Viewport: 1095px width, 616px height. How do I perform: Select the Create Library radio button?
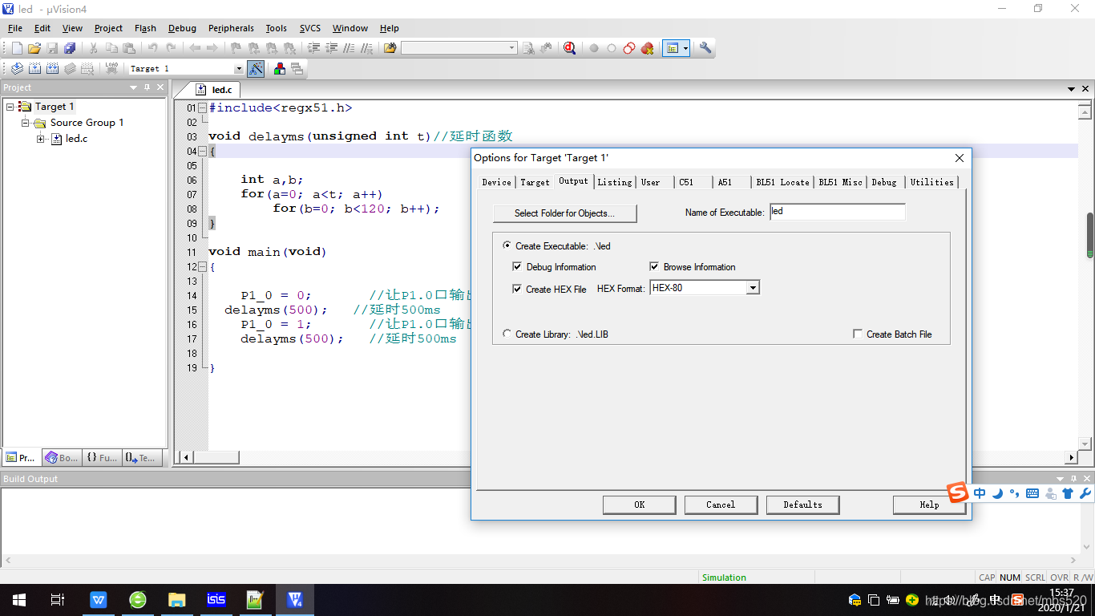pos(507,334)
